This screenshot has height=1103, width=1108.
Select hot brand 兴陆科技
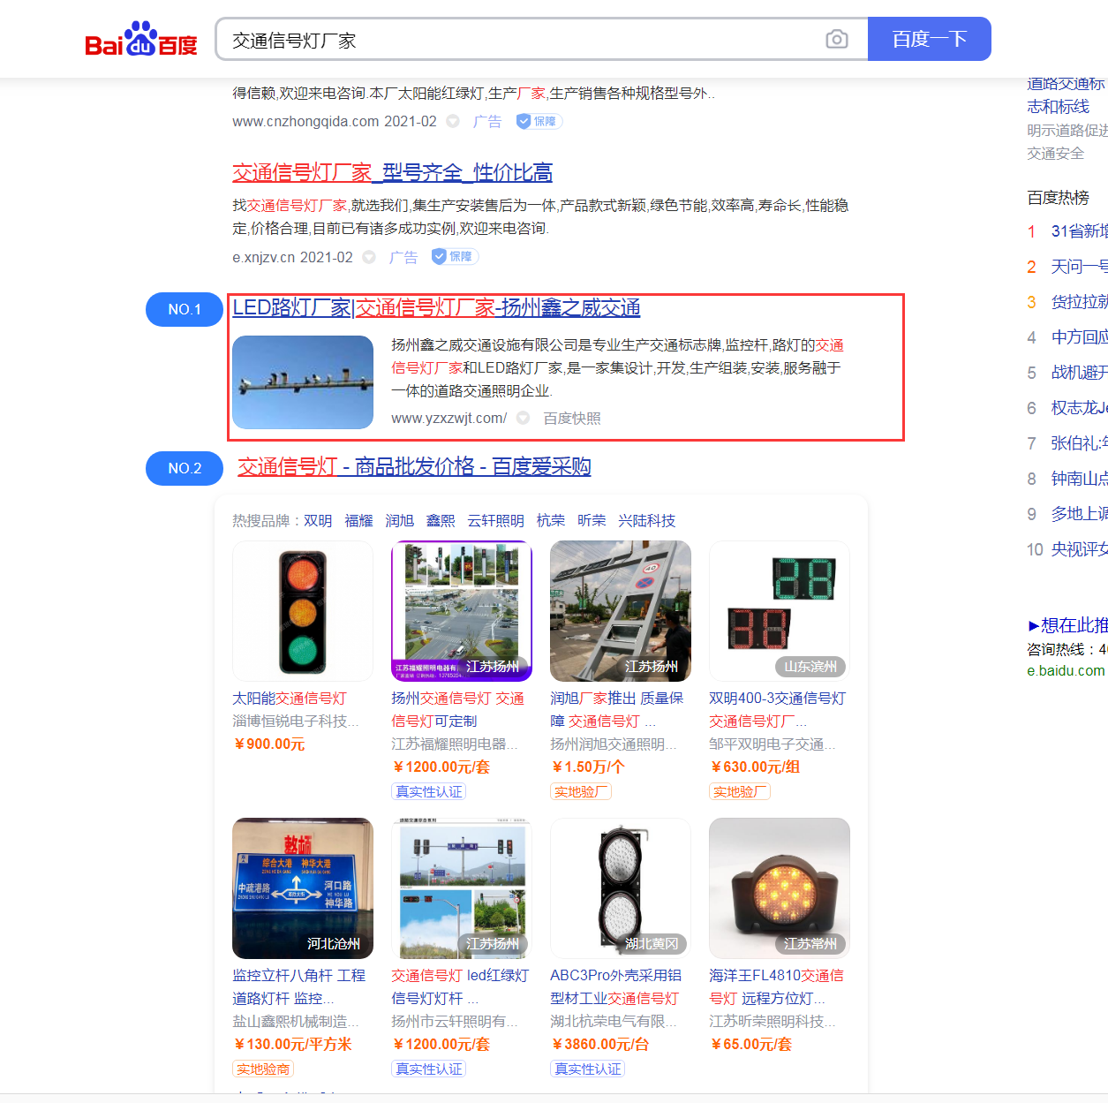click(x=646, y=520)
